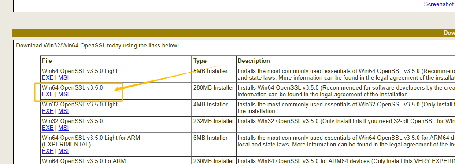Open the Screenshot link at top right
This screenshot has width=455, height=164.
[439, 4]
